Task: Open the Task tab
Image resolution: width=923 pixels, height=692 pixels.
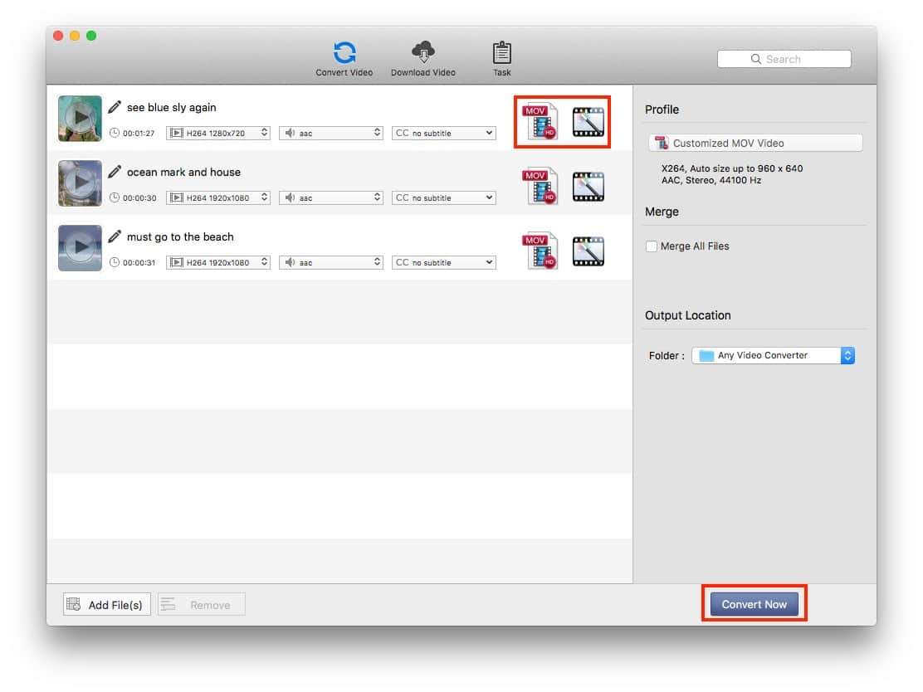Action: pyautogui.click(x=501, y=59)
